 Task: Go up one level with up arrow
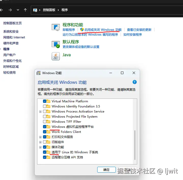25,10
